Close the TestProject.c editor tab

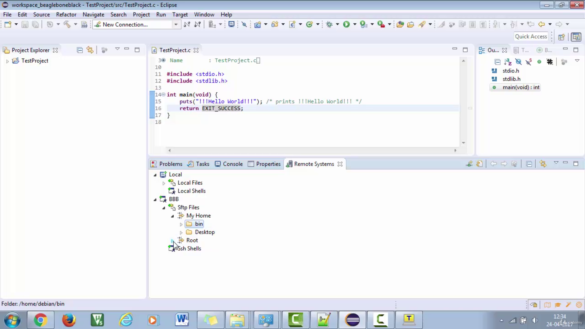click(196, 50)
